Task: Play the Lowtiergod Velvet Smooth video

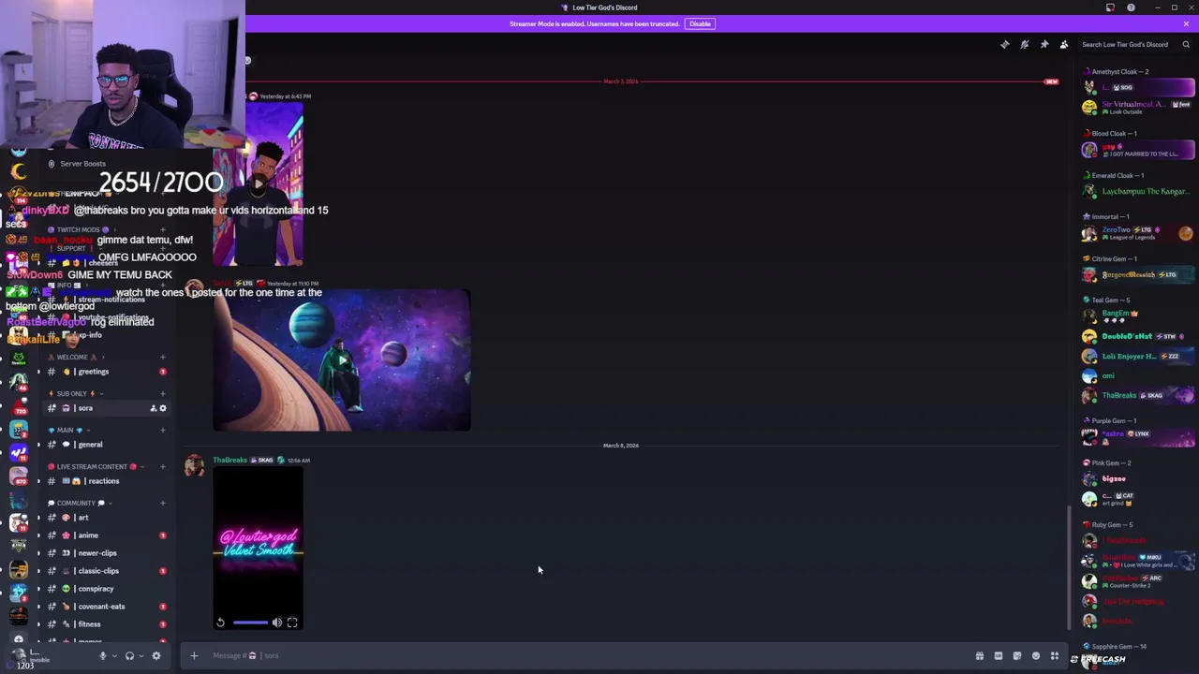Action: (x=258, y=549)
